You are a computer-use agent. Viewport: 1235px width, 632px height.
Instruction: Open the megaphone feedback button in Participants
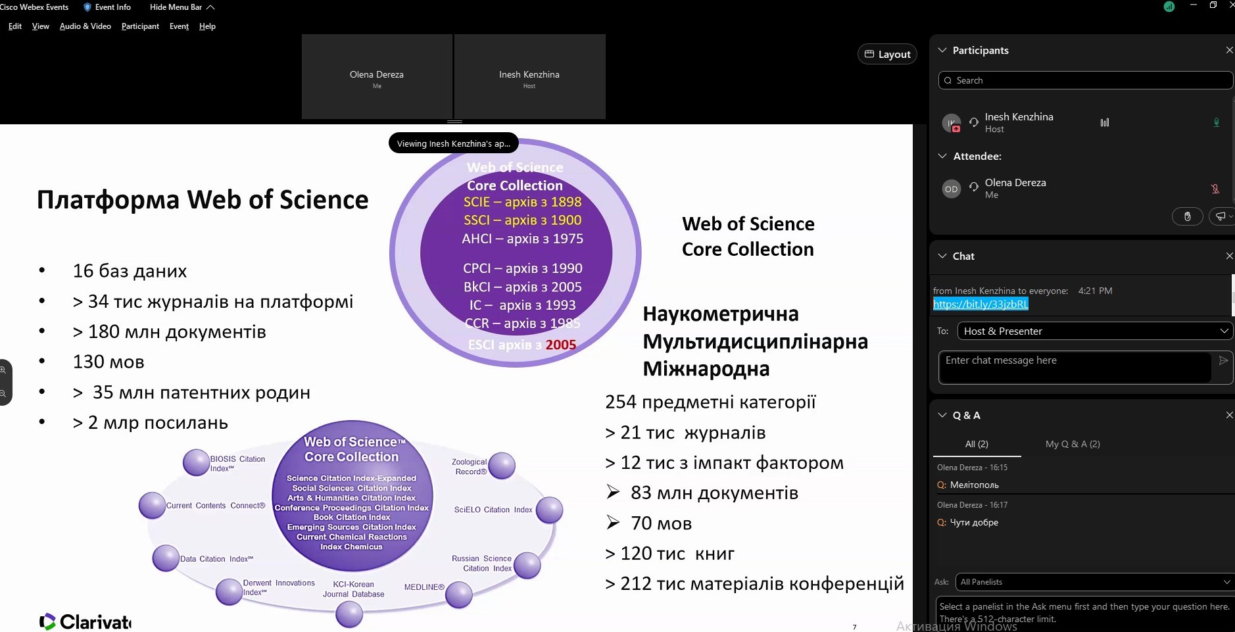click(1220, 216)
